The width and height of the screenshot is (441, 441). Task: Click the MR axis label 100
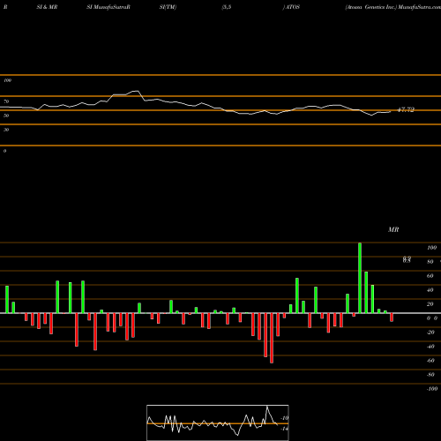(x=431, y=248)
